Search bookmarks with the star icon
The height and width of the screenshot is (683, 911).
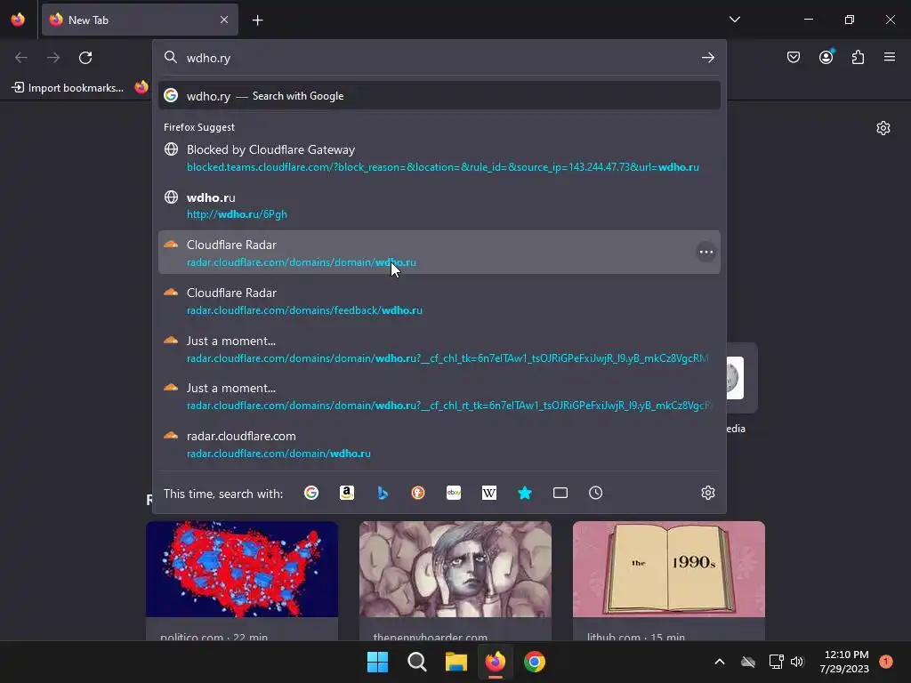525,493
